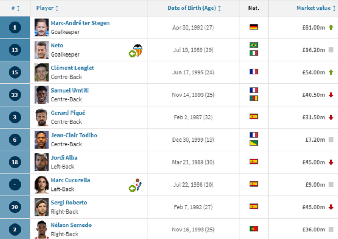Sort table by Player column
Screen dimensions: 338x239
[x=47, y=8]
